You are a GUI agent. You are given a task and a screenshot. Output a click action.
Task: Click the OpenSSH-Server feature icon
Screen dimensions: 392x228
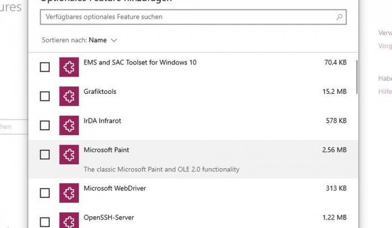coord(69,220)
